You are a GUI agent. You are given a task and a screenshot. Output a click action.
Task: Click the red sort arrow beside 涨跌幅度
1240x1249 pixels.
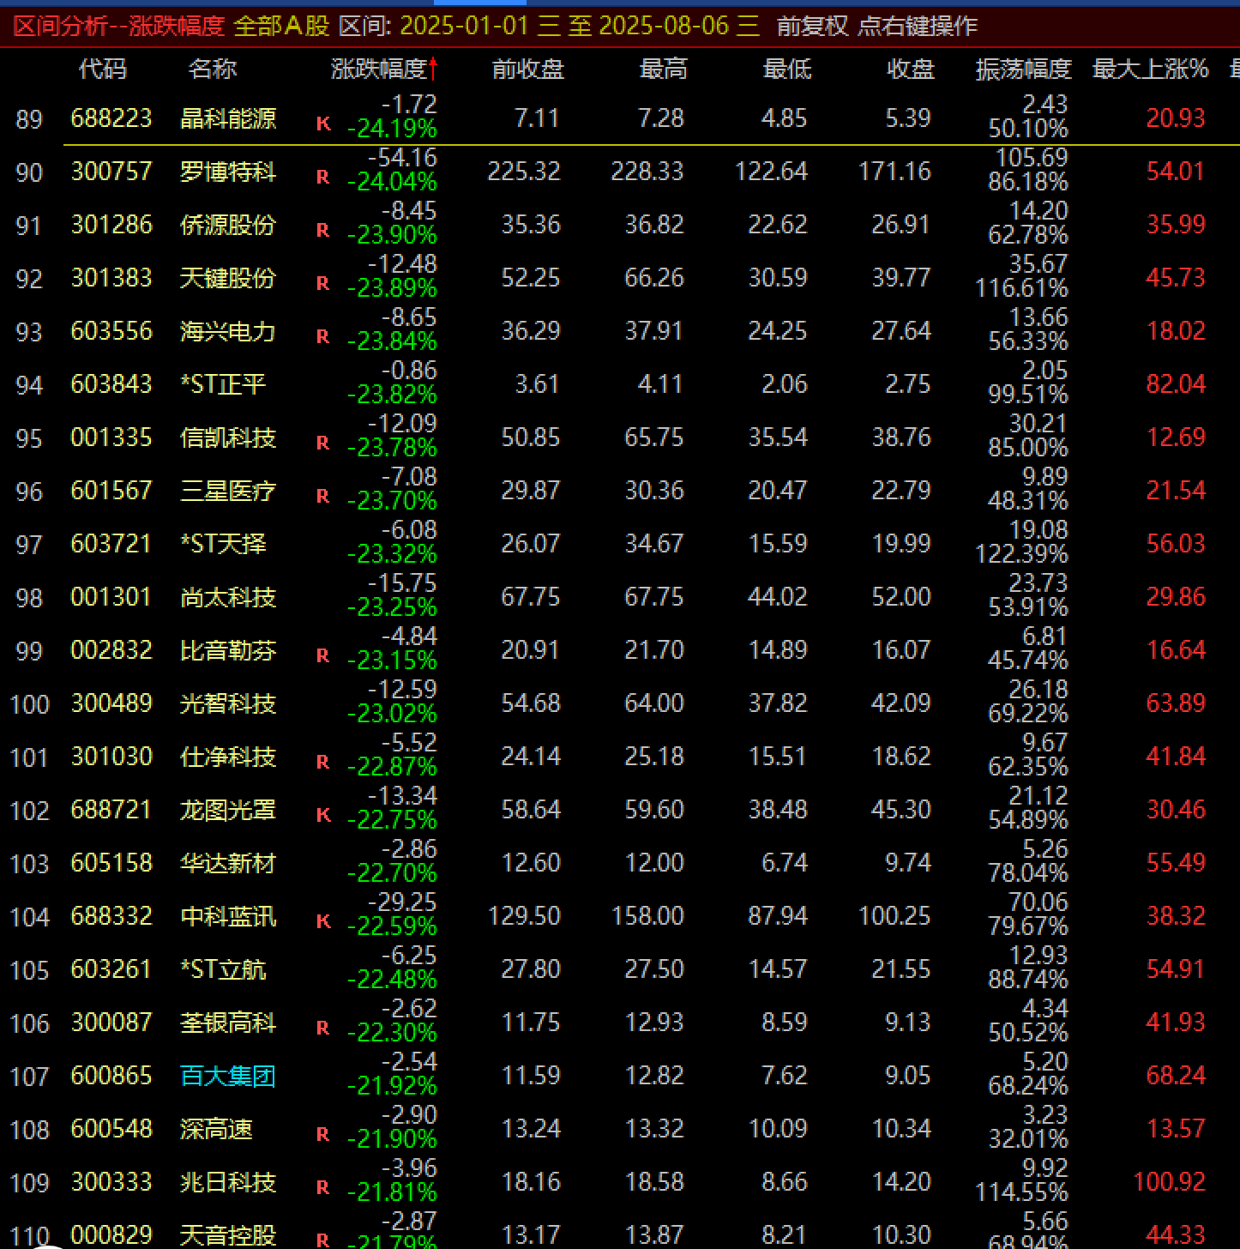click(x=434, y=69)
